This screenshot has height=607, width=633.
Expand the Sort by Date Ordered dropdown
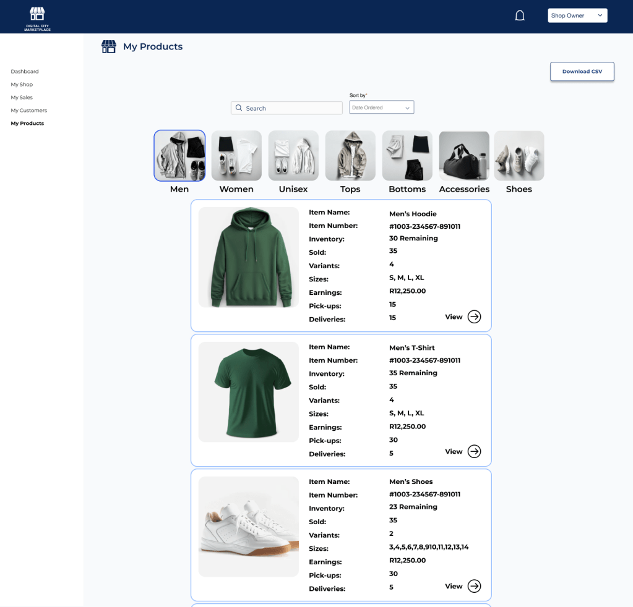(381, 108)
